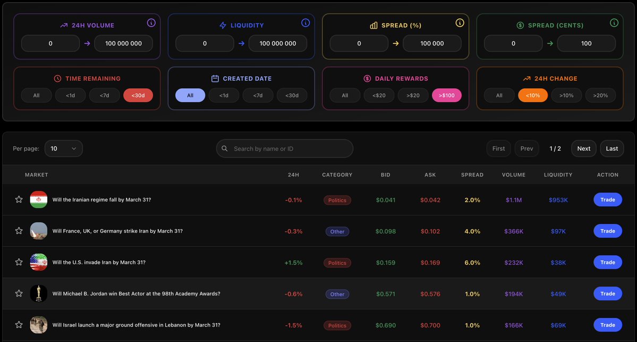Edit the Liquidity maximum field
637x342 pixels.
[278, 43]
